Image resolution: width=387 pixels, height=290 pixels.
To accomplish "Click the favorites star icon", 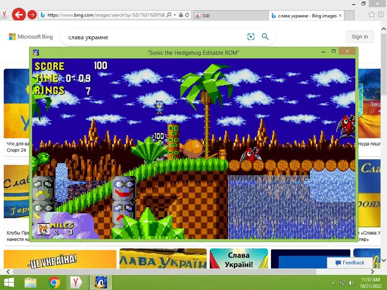I will [x=372, y=15].
